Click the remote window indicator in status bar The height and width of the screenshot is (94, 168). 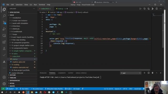pyautogui.click(x=3, y=89)
